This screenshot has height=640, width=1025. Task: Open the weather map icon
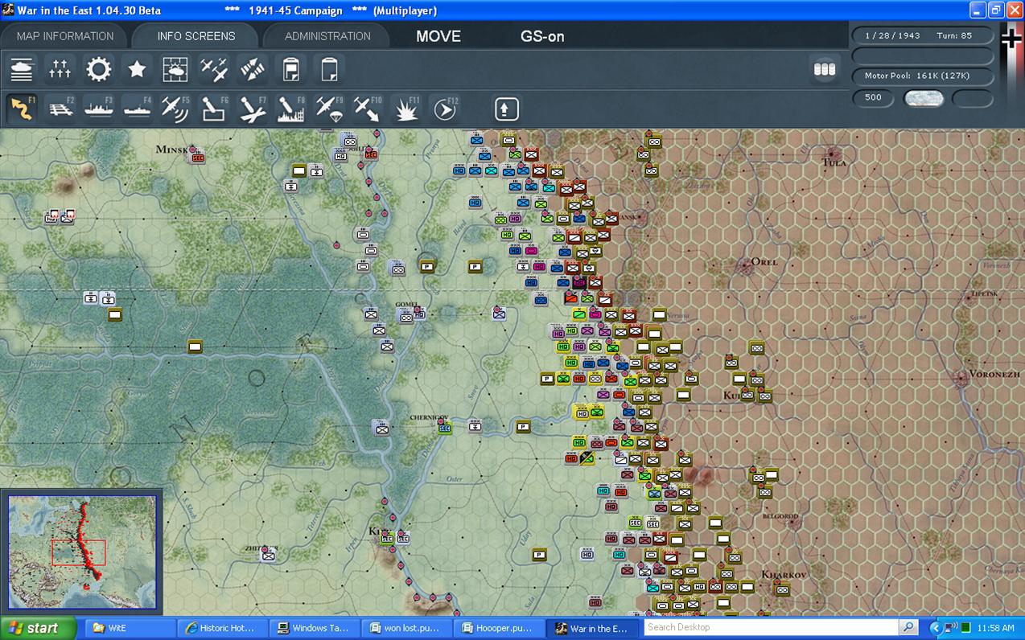(x=175, y=69)
